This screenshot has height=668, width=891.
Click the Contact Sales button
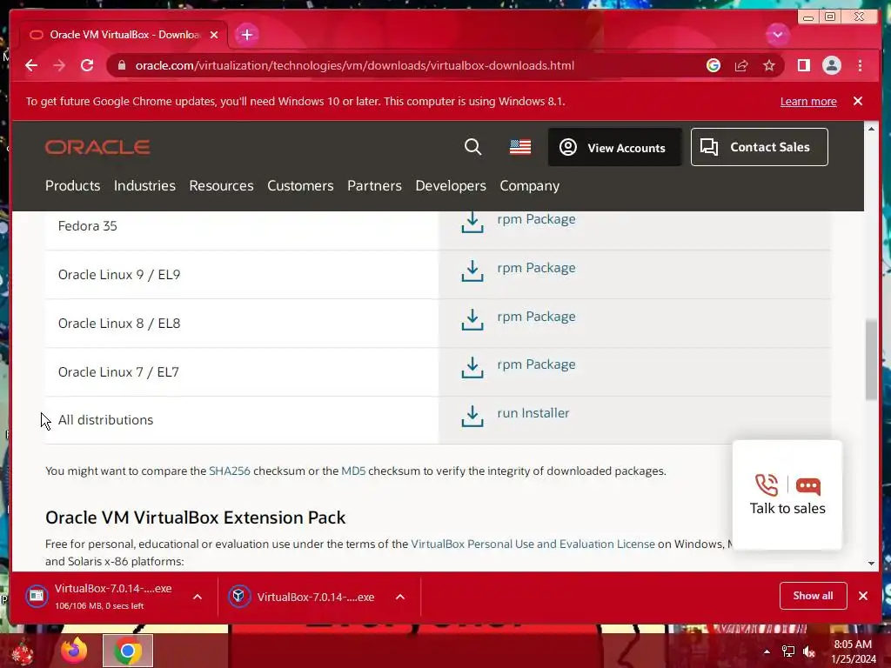click(x=759, y=147)
